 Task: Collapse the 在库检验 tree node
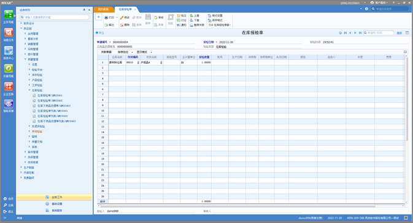29,90
